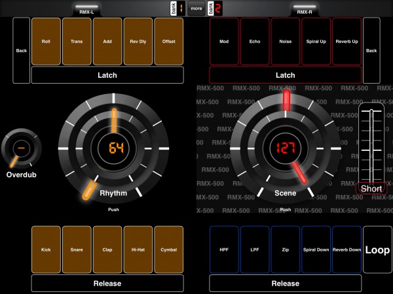Tap the Offset effect pad

coord(169,42)
